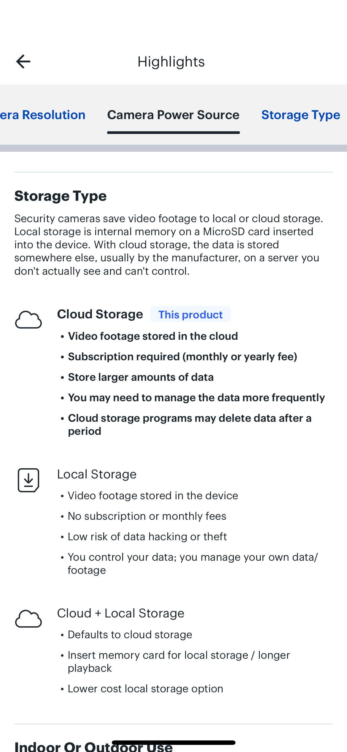Screen dimensions: 347x752
Task: Tap the "Subscription required" bullet point
Action: click(182, 356)
